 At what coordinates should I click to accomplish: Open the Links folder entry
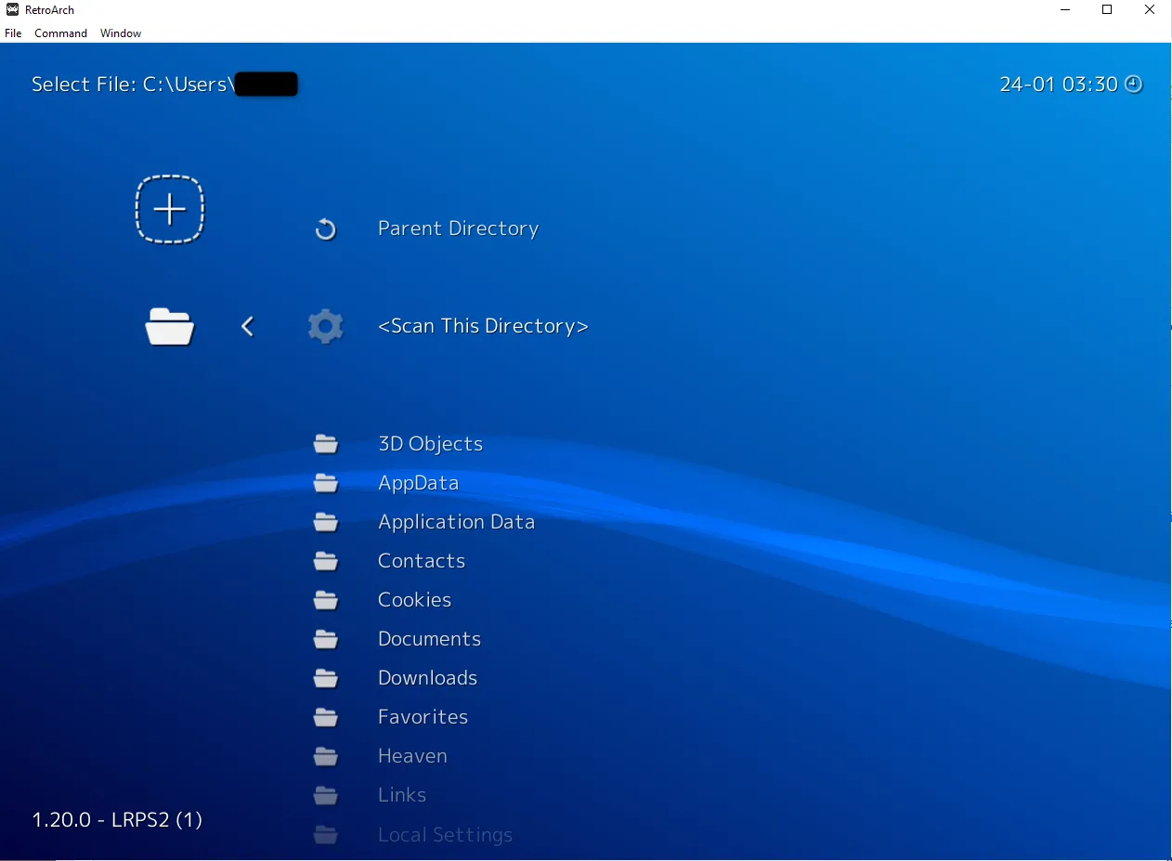point(402,795)
